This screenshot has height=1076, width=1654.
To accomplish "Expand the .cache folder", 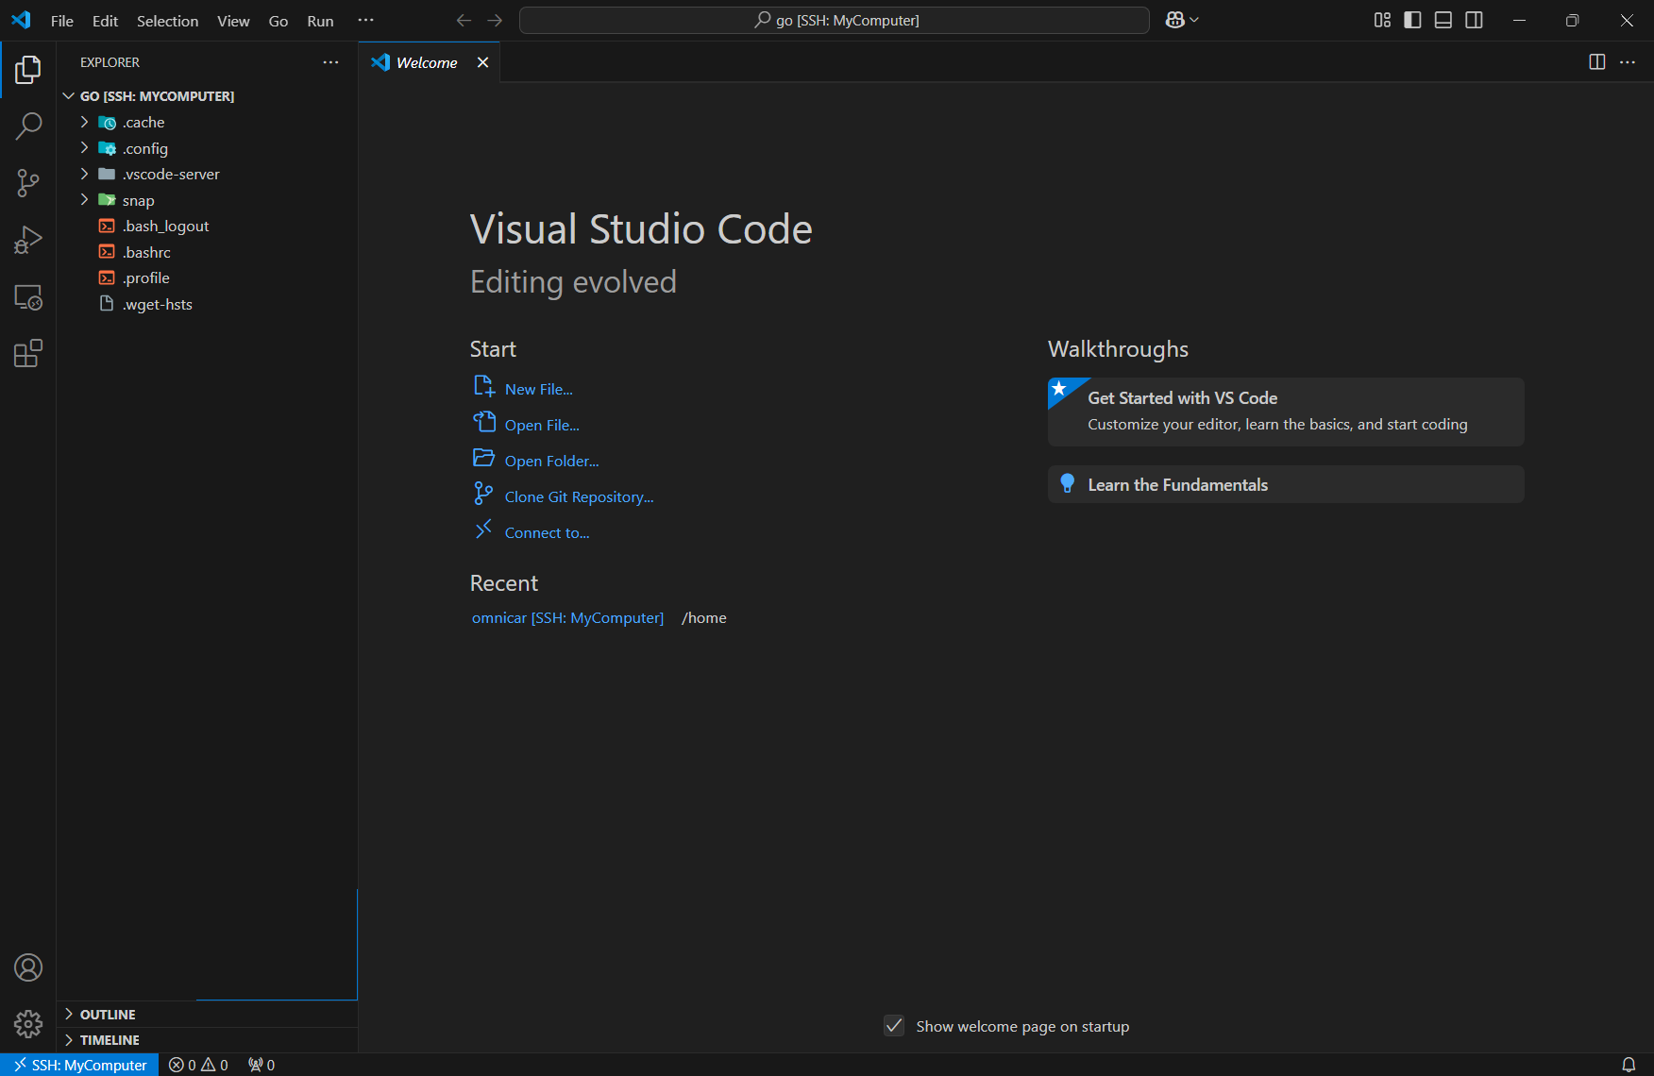I will pyautogui.click(x=143, y=123).
